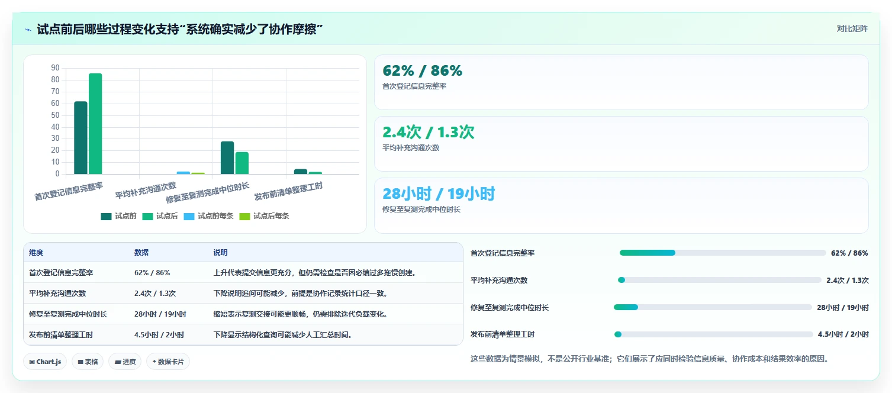Click the 平均补充沟通次数 chart axis label
Viewport: 892px width, 393px height.
click(146, 191)
